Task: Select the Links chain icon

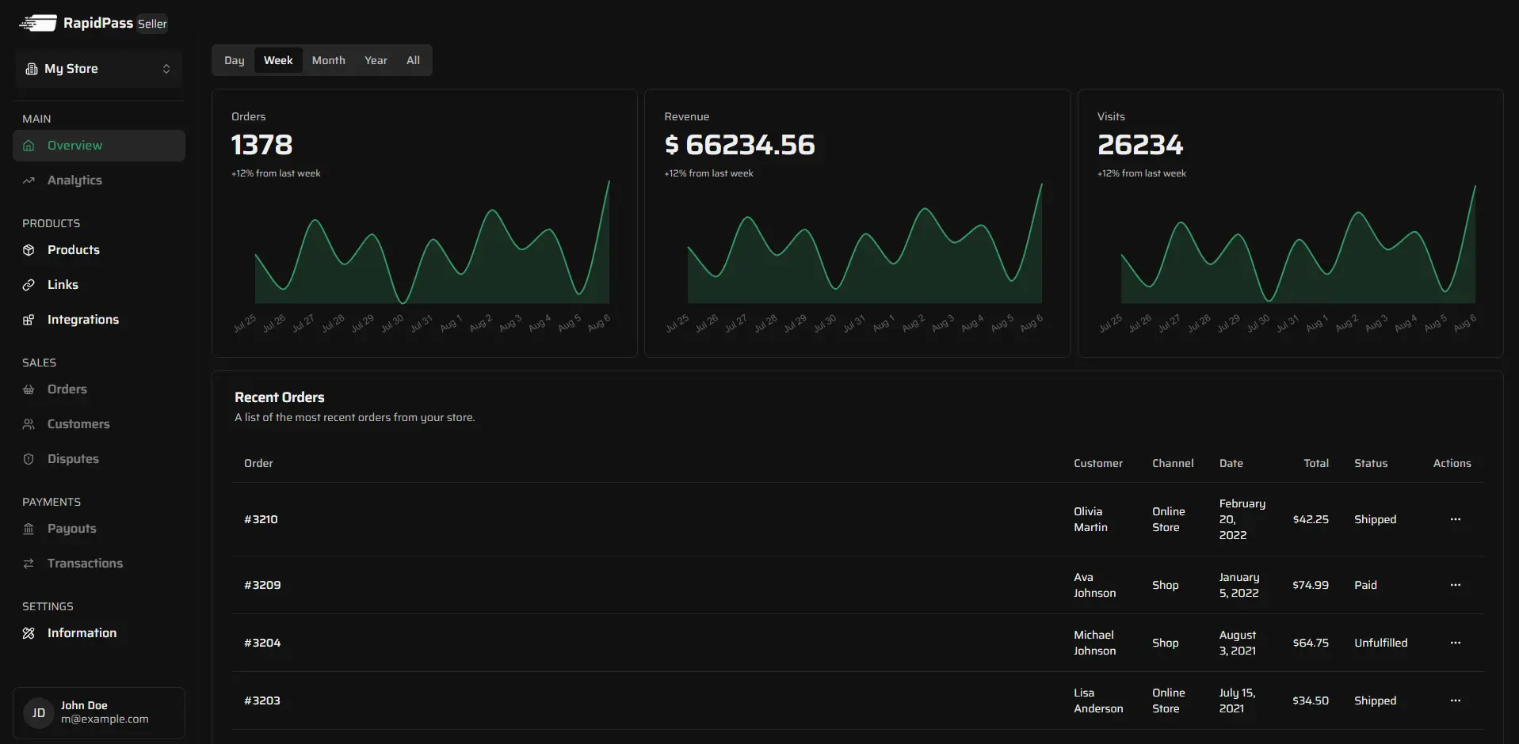Action: tap(29, 285)
